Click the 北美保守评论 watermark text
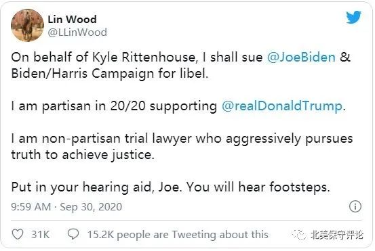Screen dimensions: 375x251 (x=337, y=235)
